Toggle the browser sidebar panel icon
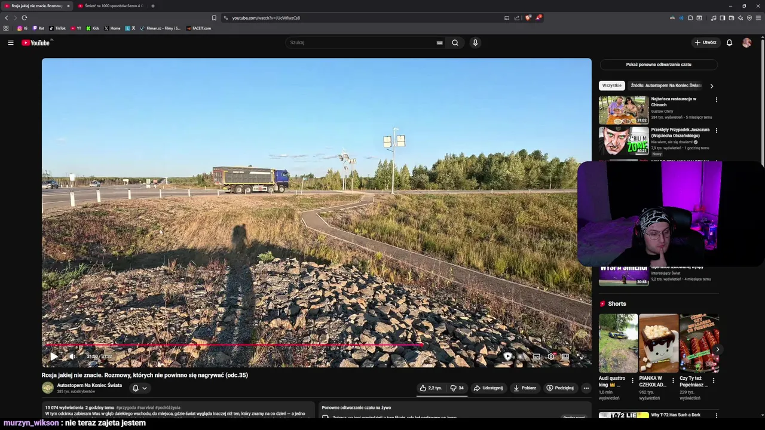765x430 pixels. tap(723, 18)
